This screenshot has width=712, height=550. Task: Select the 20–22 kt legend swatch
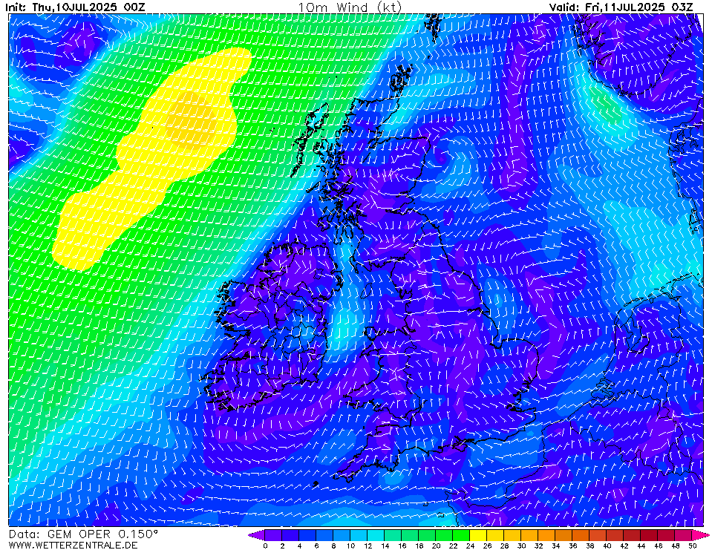tap(444, 535)
